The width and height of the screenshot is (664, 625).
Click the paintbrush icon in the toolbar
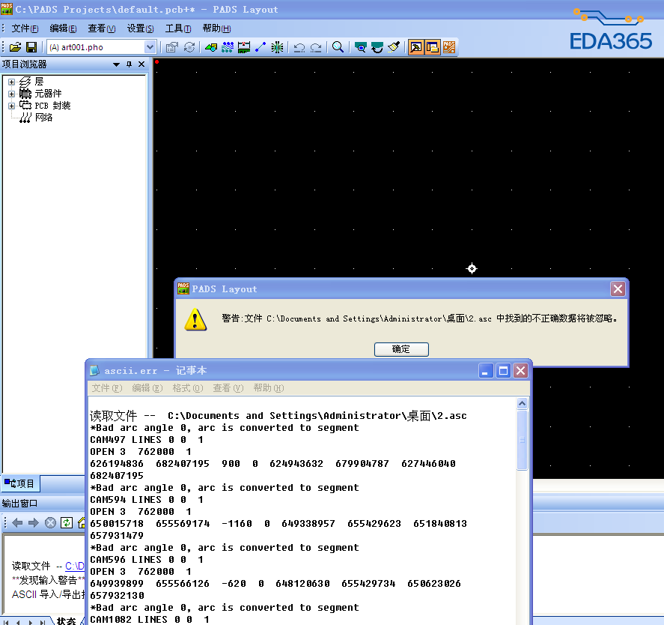(394, 47)
